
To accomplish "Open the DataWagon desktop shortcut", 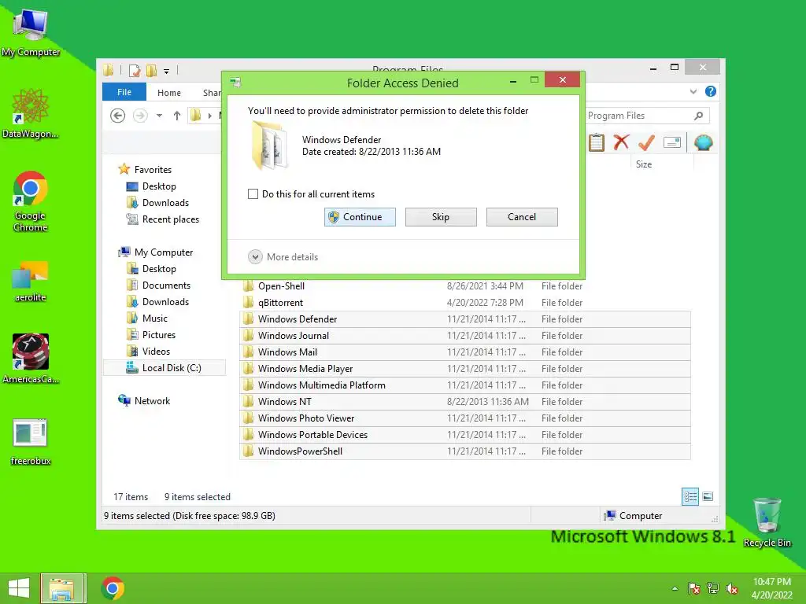I will pyautogui.click(x=31, y=113).
